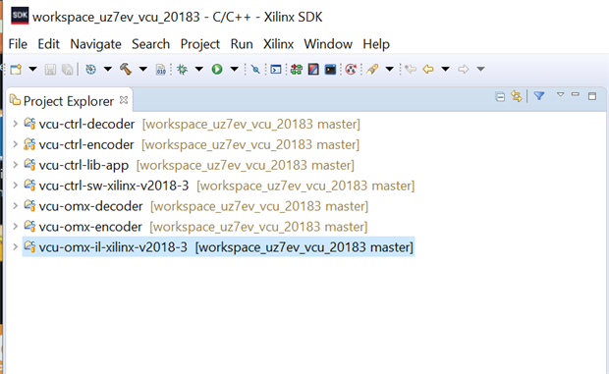Click the New project toolbar icon
The height and width of the screenshot is (374, 609).
[16, 70]
